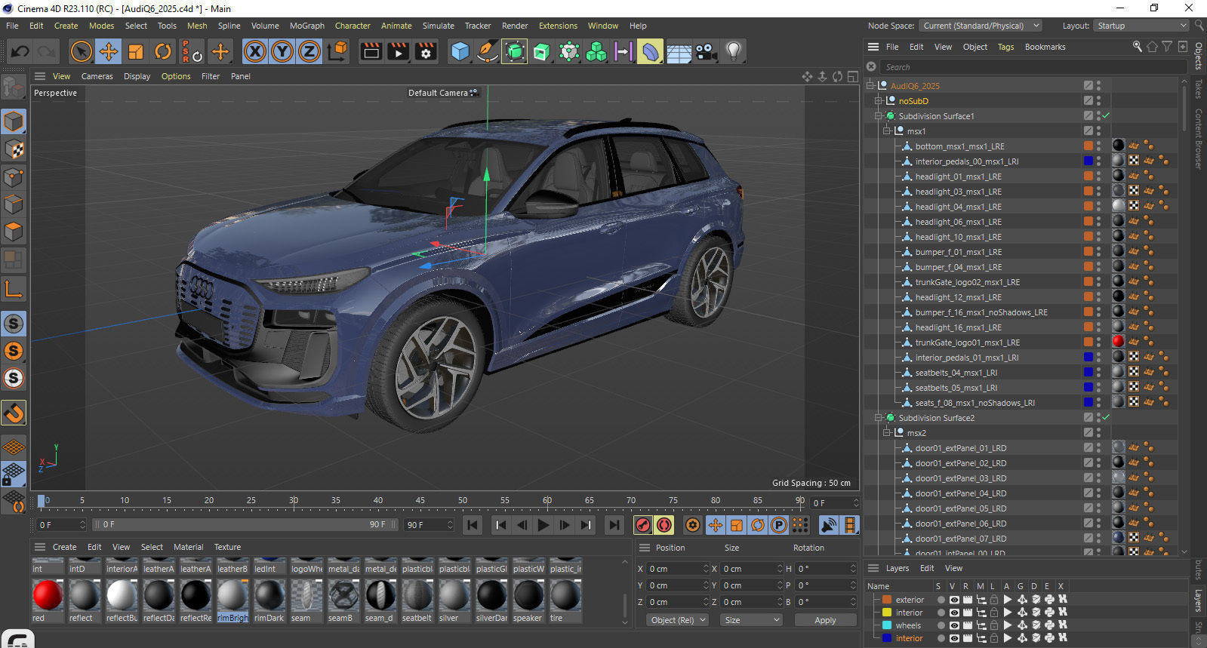This screenshot has width=1207, height=648.
Task: Toggle sound playback speaker icon
Action: (x=829, y=525)
